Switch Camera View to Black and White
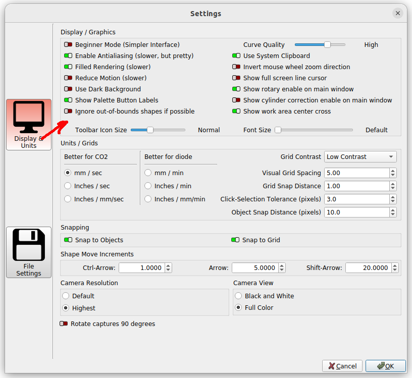Viewport: 412px width, 378px height. (238, 296)
